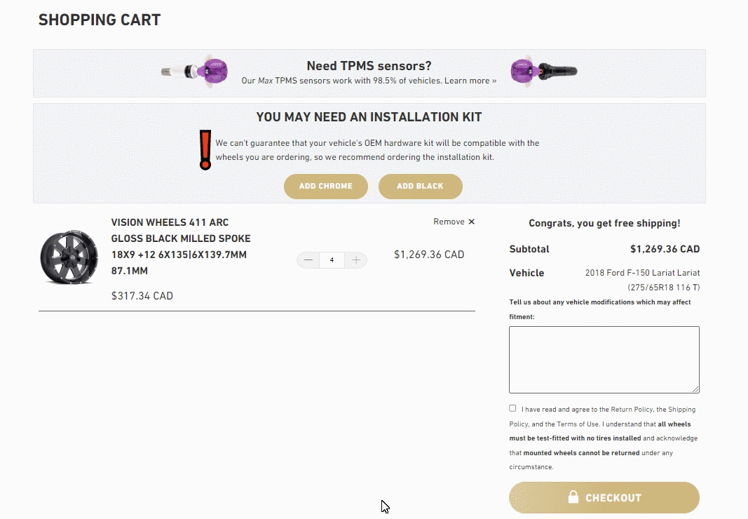Click the ADD BLACK installation kit button

pos(421,187)
